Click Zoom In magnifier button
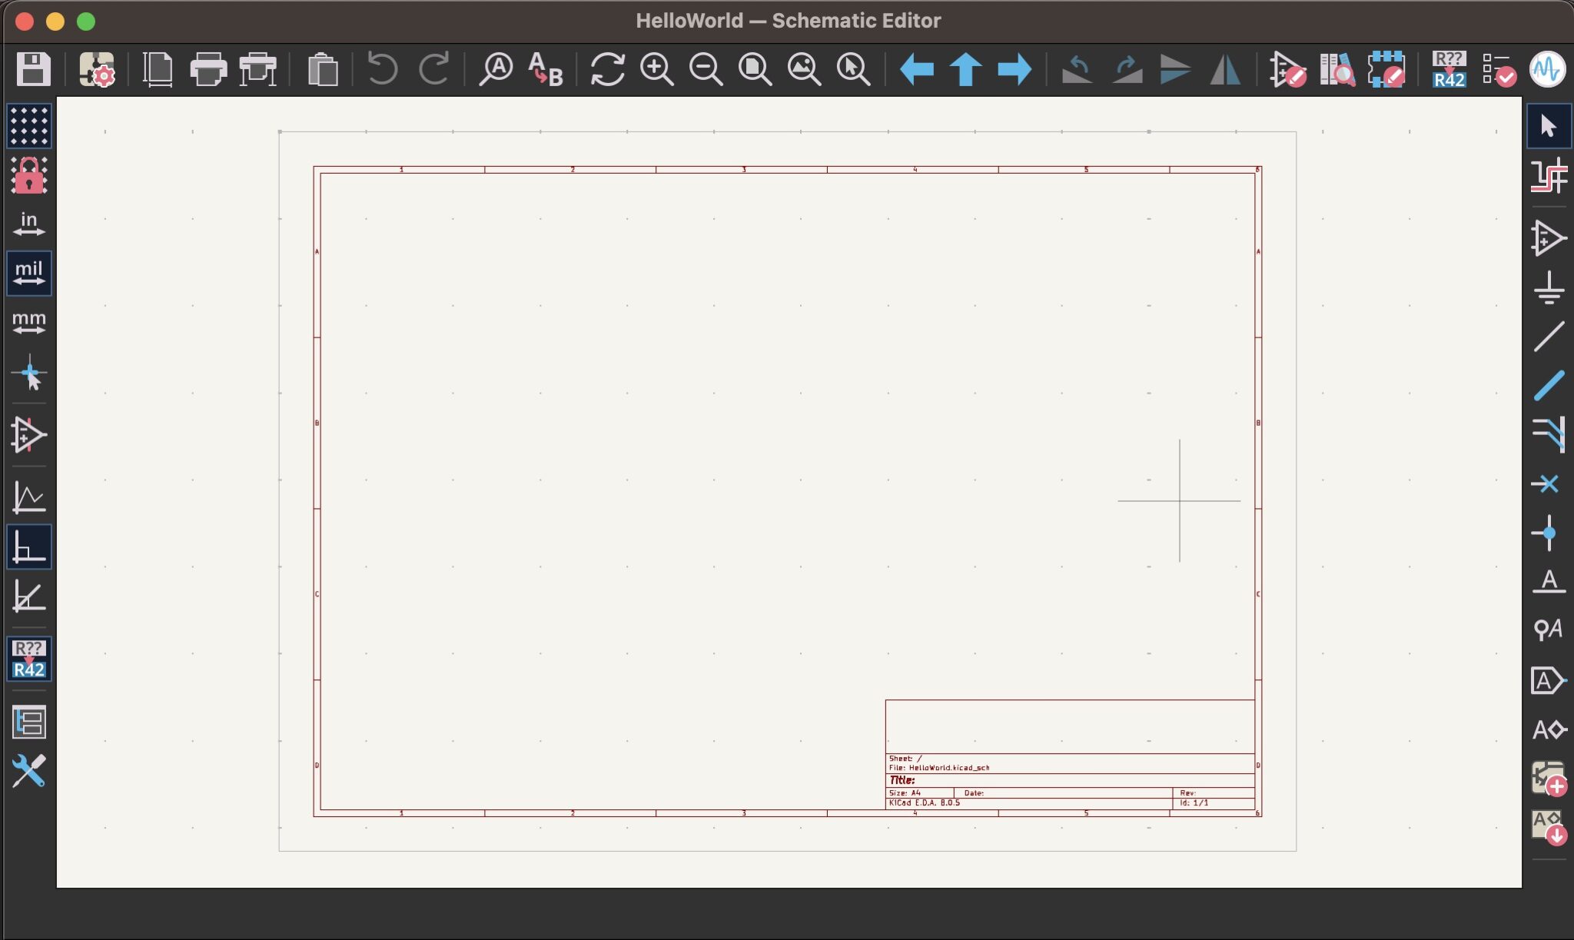Viewport: 1574px width, 940px height. pyautogui.click(x=657, y=69)
